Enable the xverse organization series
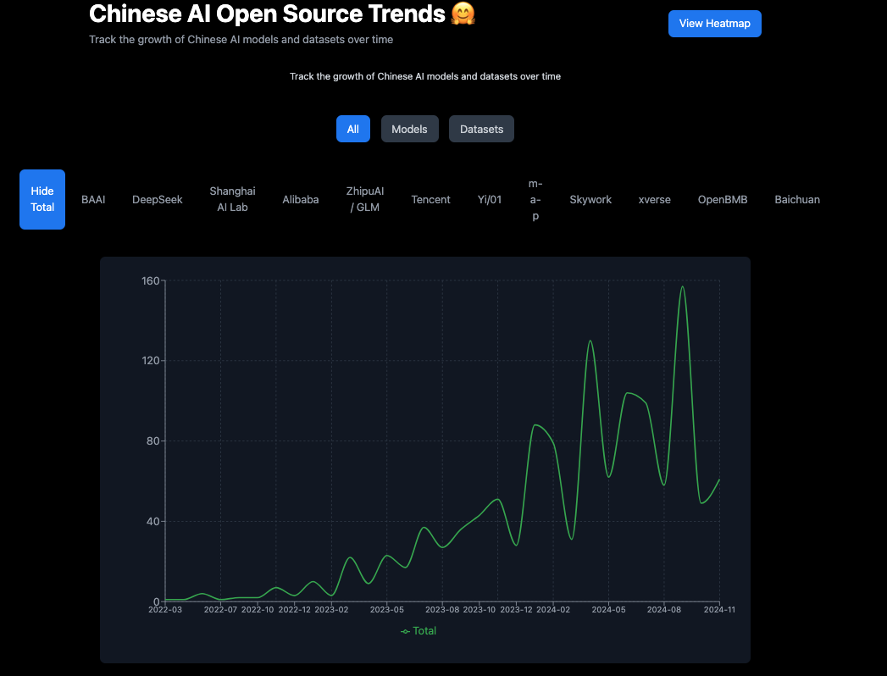The image size is (887, 676). 655,200
